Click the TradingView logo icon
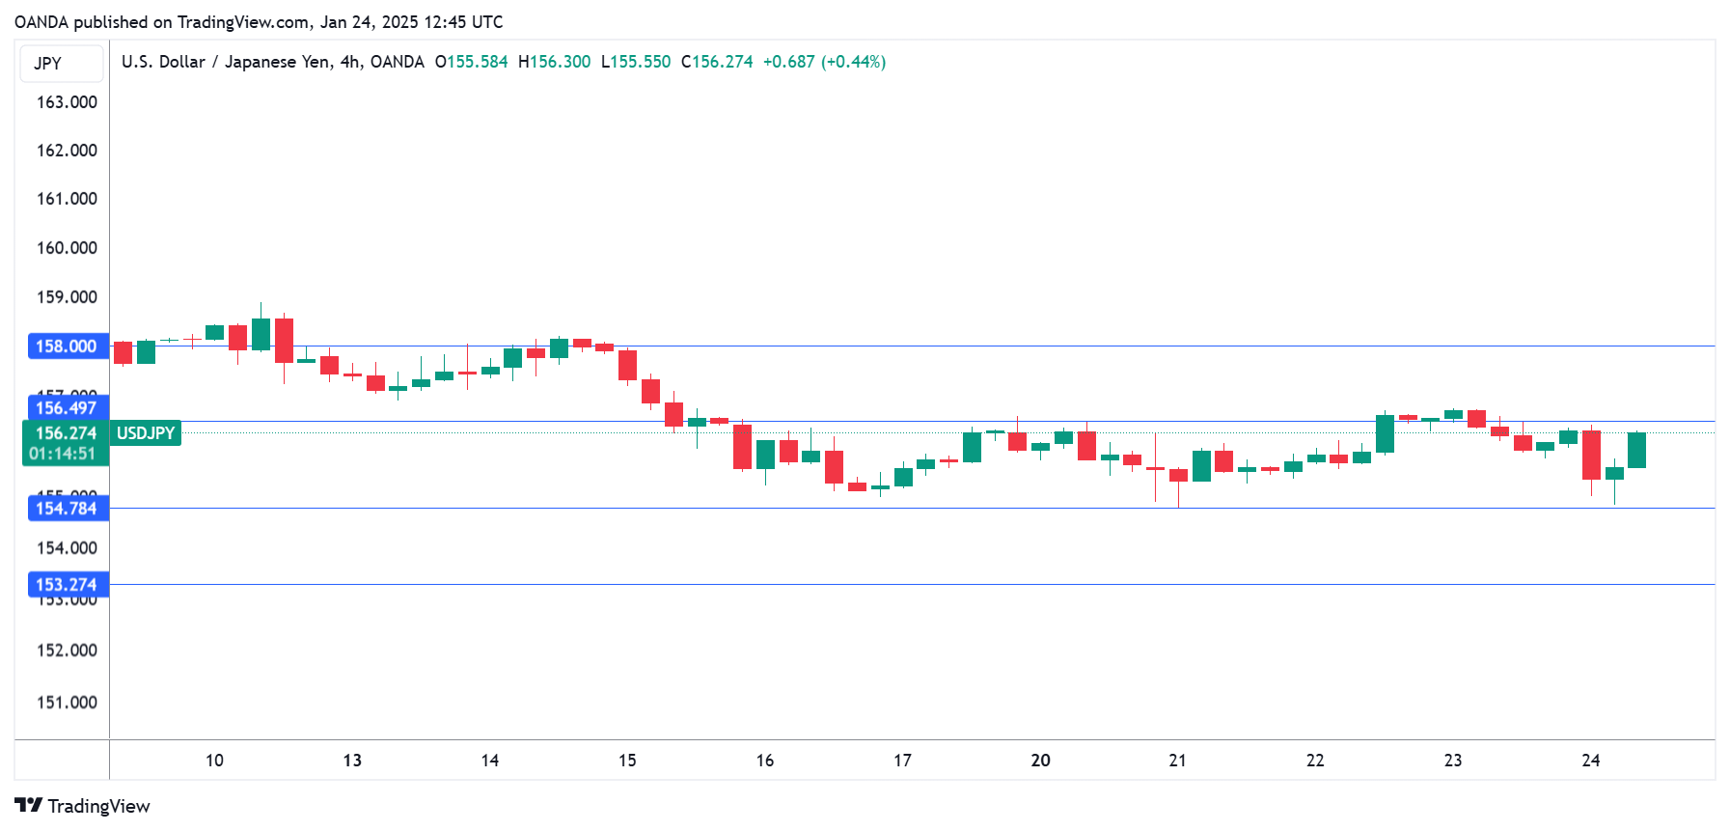1730x831 pixels. 28,805
